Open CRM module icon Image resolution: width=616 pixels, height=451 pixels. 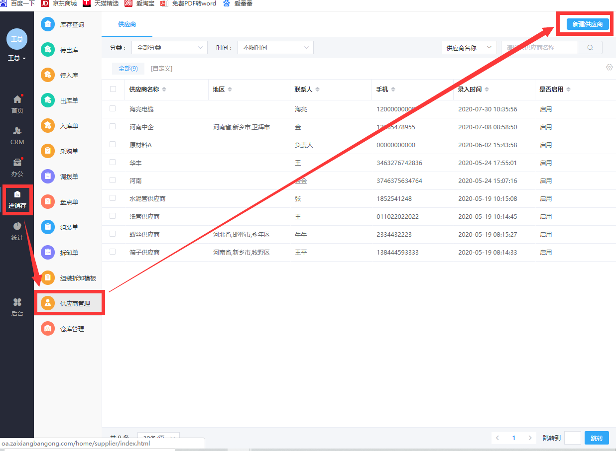tap(17, 131)
